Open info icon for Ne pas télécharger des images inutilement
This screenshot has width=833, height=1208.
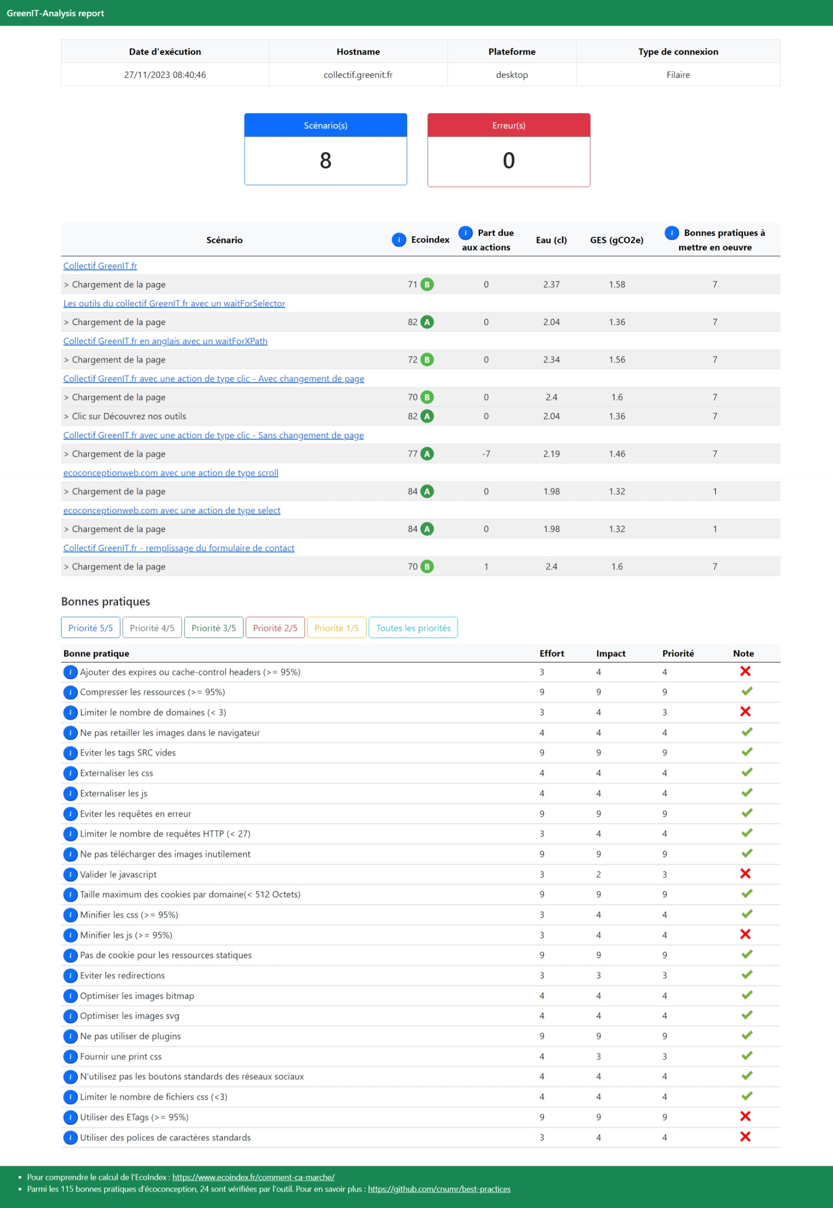(x=70, y=855)
